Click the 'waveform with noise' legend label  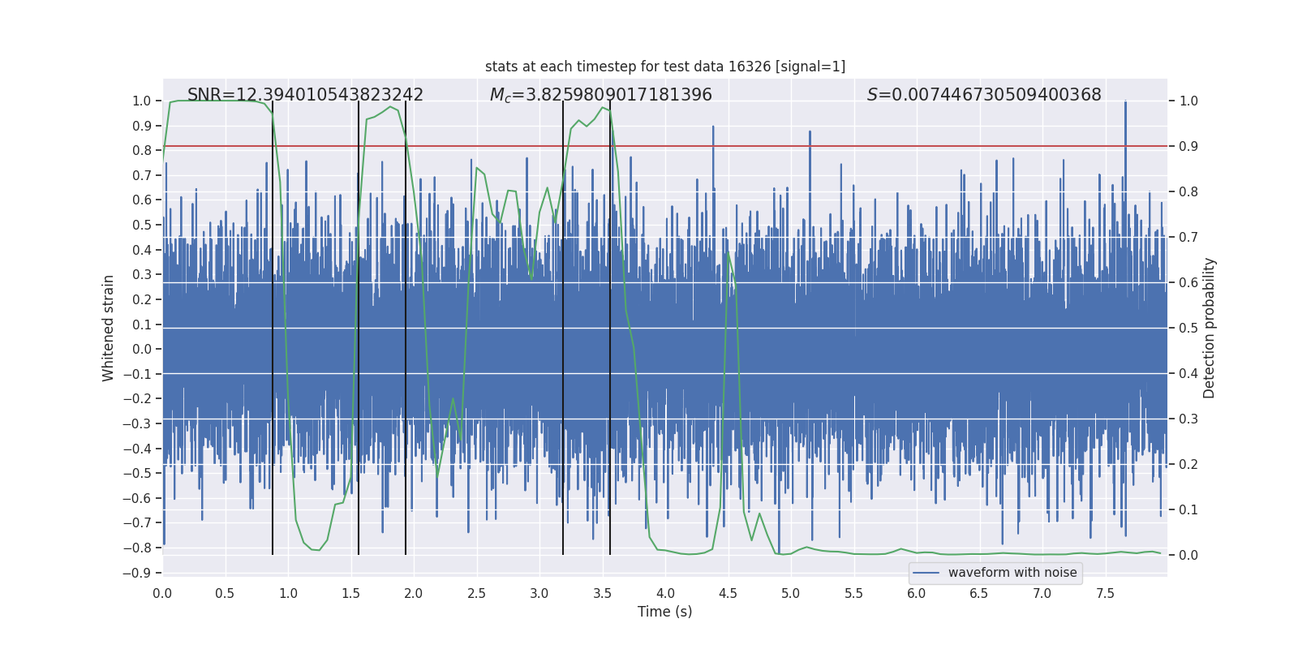(1012, 573)
